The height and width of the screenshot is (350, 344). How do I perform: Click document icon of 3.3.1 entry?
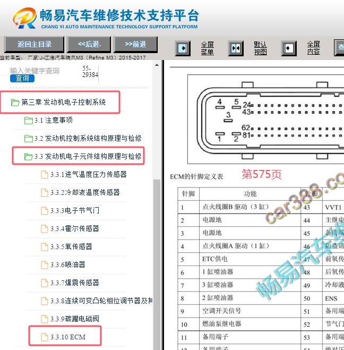click(x=45, y=175)
